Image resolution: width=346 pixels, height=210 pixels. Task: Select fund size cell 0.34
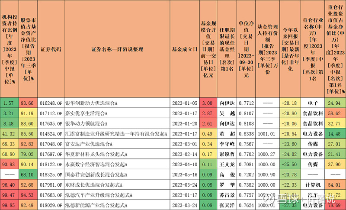pyautogui.click(x=208, y=144)
